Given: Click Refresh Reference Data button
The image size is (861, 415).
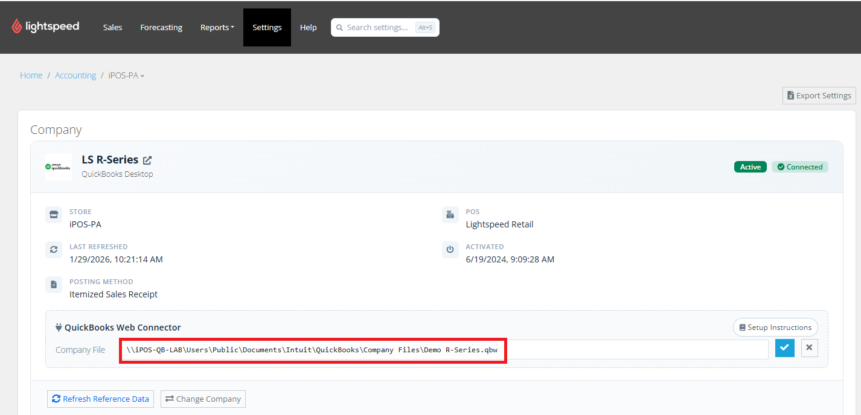Looking at the screenshot, I should click(x=100, y=399).
